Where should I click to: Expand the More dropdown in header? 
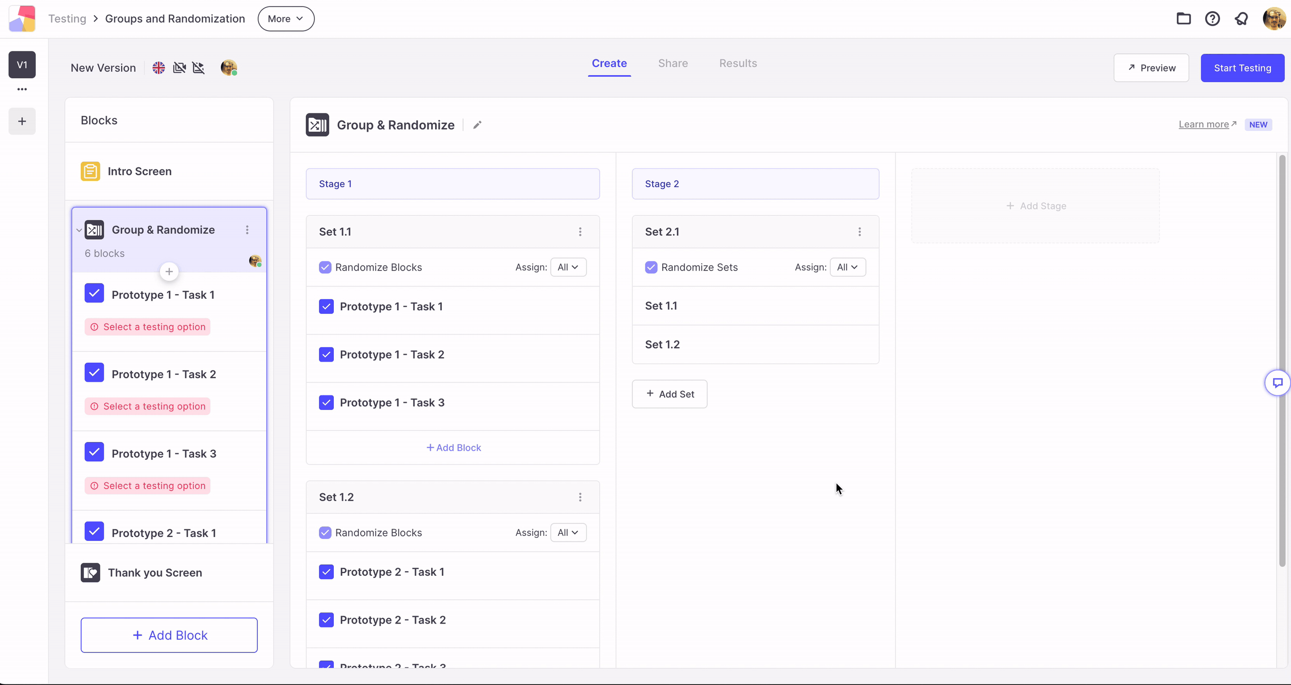286,19
